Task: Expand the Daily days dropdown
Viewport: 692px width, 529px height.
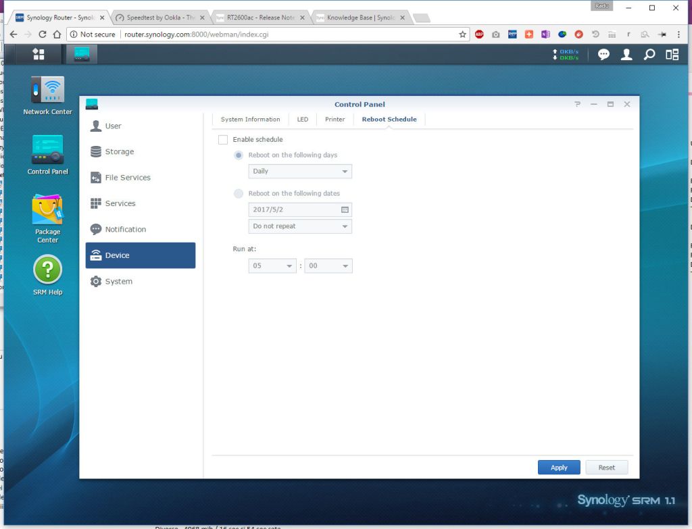Action: 300,172
